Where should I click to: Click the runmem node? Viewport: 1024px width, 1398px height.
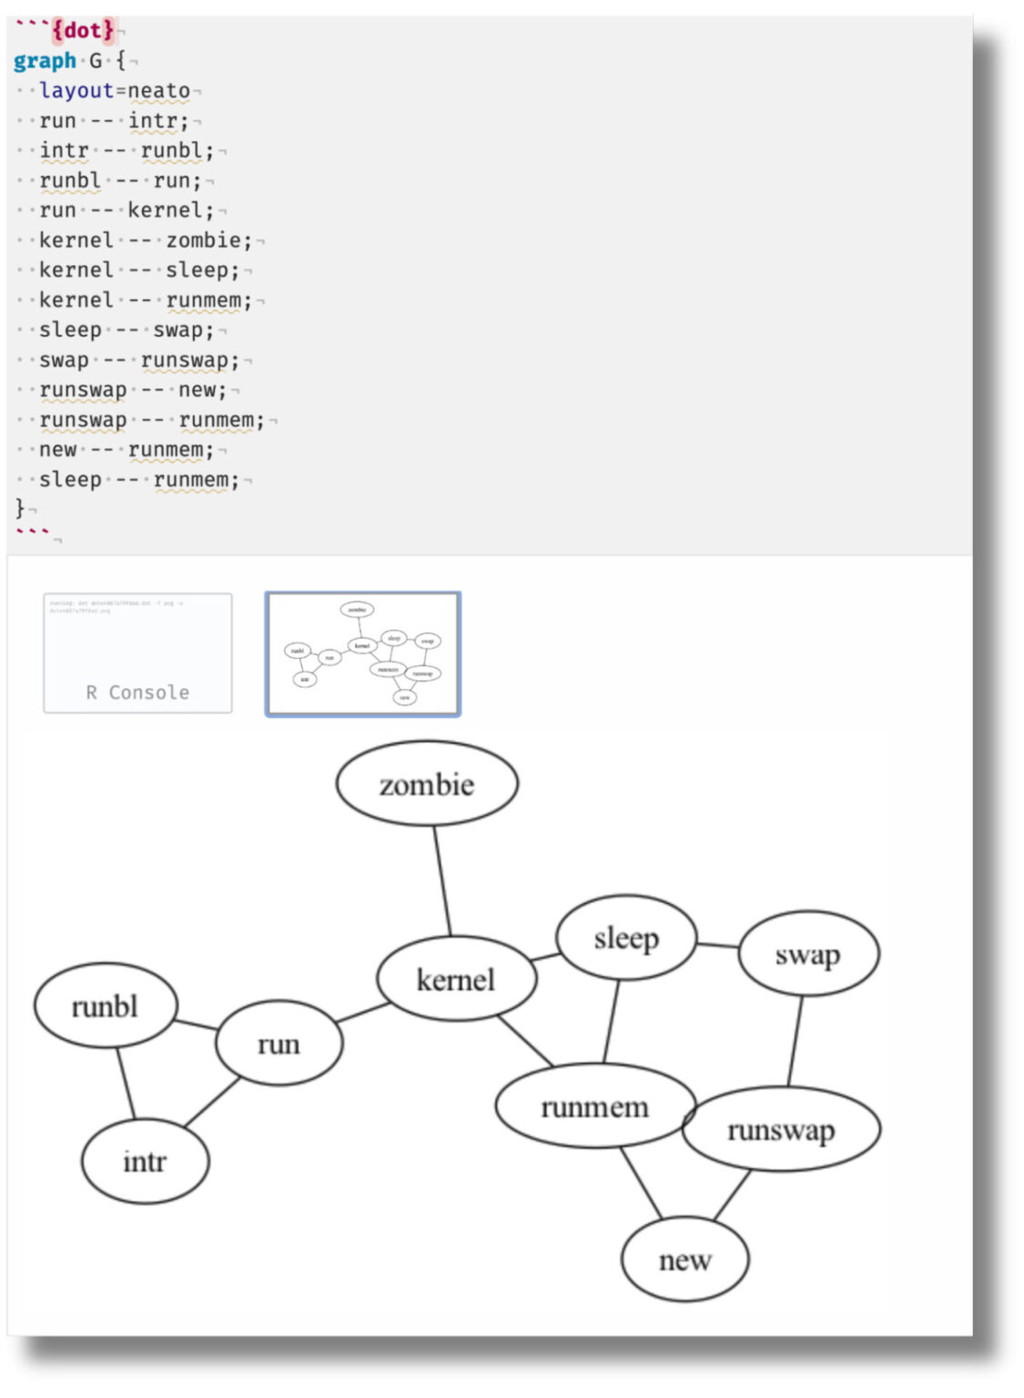coord(594,1108)
